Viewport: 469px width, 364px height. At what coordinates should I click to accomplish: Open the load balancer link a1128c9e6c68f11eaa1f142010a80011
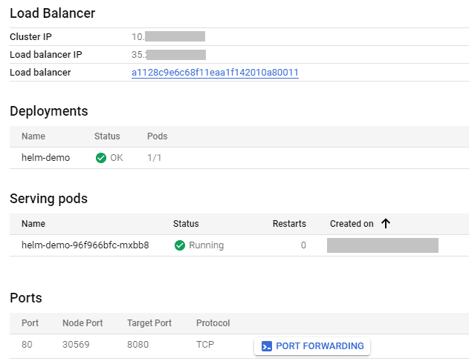[x=215, y=73]
